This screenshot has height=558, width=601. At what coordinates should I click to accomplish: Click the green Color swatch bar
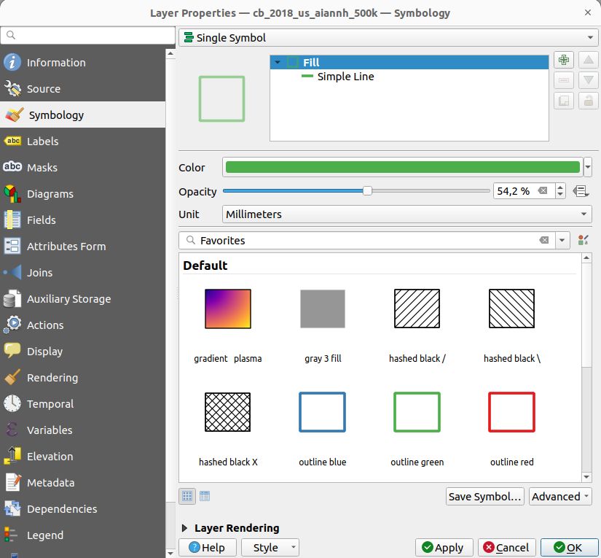point(402,167)
